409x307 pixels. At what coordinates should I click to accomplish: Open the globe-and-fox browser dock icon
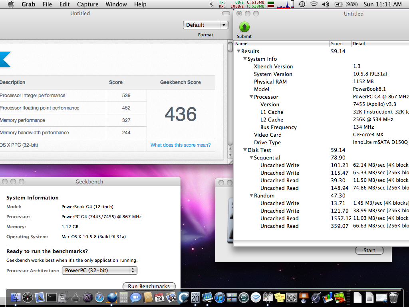112,297
